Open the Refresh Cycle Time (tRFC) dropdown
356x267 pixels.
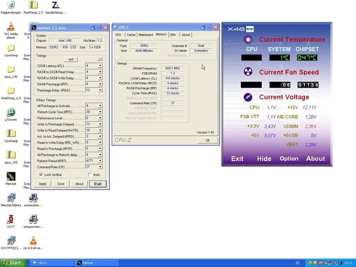pos(100,112)
